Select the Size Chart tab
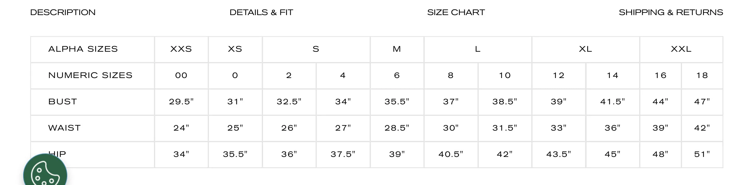The width and height of the screenshot is (729, 185). [x=456, y=12]
